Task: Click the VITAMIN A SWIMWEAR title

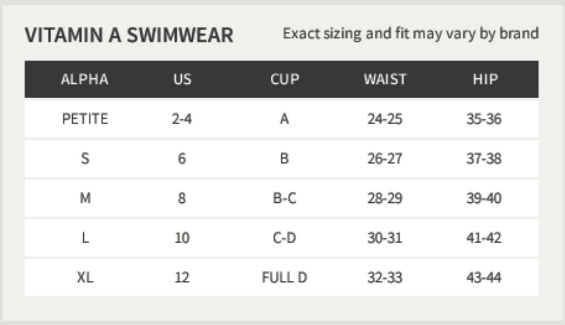Action: [x=129, y=35]
